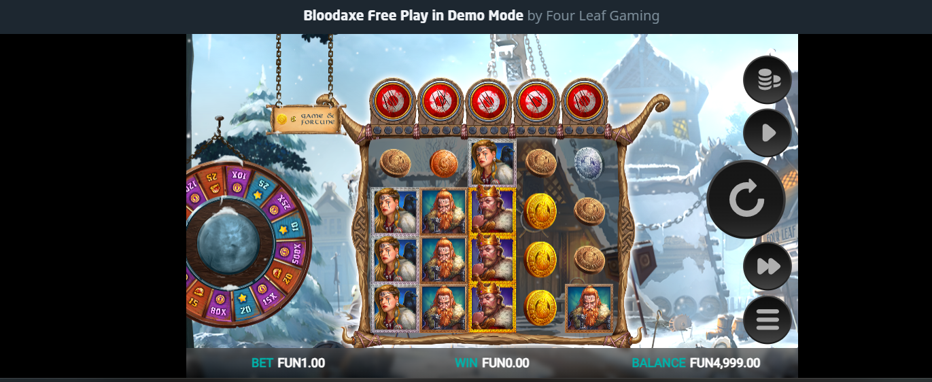Screen dimensions: 932x382
Task: Select the silver coin in top row
Action: point(588,162)
